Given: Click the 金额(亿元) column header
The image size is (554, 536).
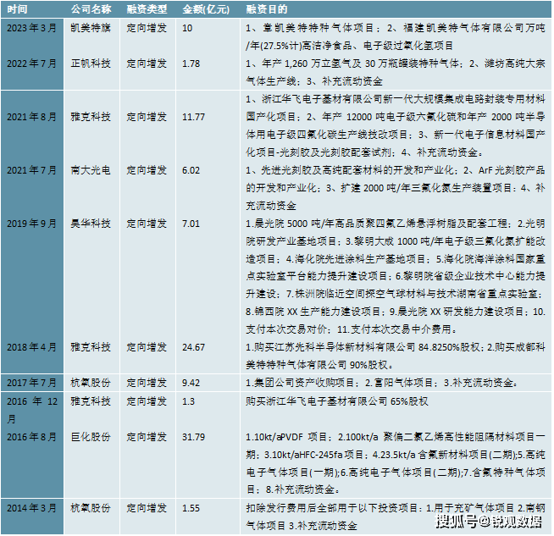Looking at the screenshot, I should [206, 9].
